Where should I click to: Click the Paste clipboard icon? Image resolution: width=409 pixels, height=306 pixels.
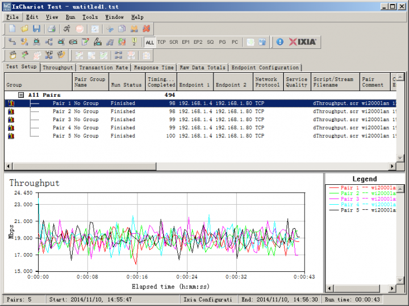click(134, 28)
